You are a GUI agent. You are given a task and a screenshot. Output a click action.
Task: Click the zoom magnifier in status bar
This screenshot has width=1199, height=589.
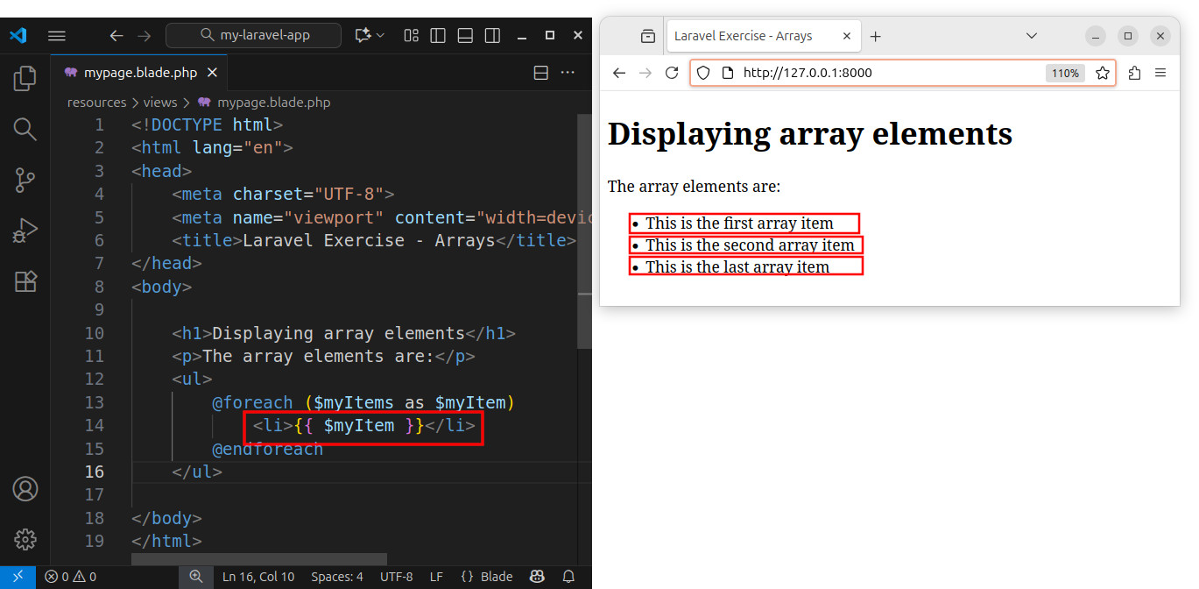click(196, 577)
